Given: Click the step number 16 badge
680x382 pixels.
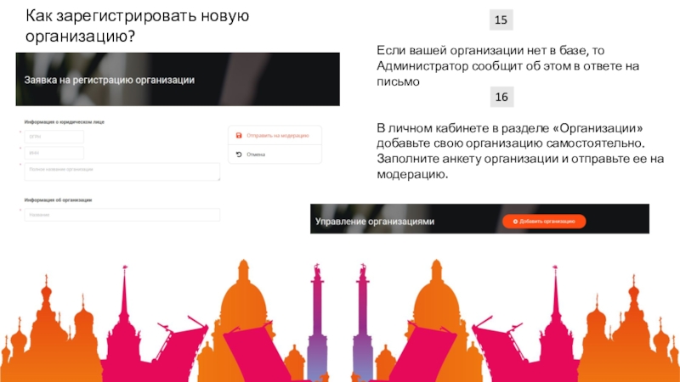Looking at the screenshot, I should pos(501,97).
